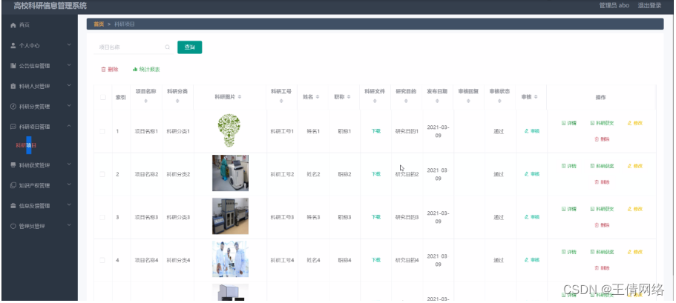Download the file for row 项目名称1
This screenshot has height=303, width=676.
(376, 131)
